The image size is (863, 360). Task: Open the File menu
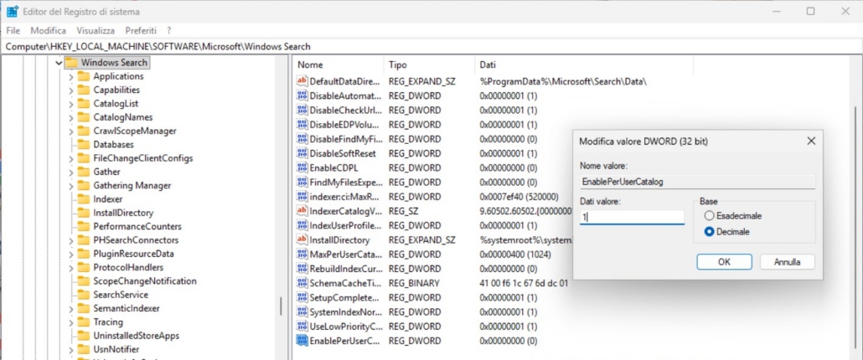13,31
